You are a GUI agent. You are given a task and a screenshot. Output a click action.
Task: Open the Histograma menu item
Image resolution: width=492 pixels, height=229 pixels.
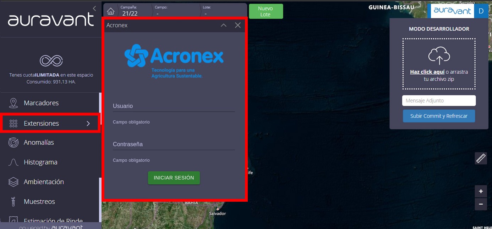[x=50, y=162]
